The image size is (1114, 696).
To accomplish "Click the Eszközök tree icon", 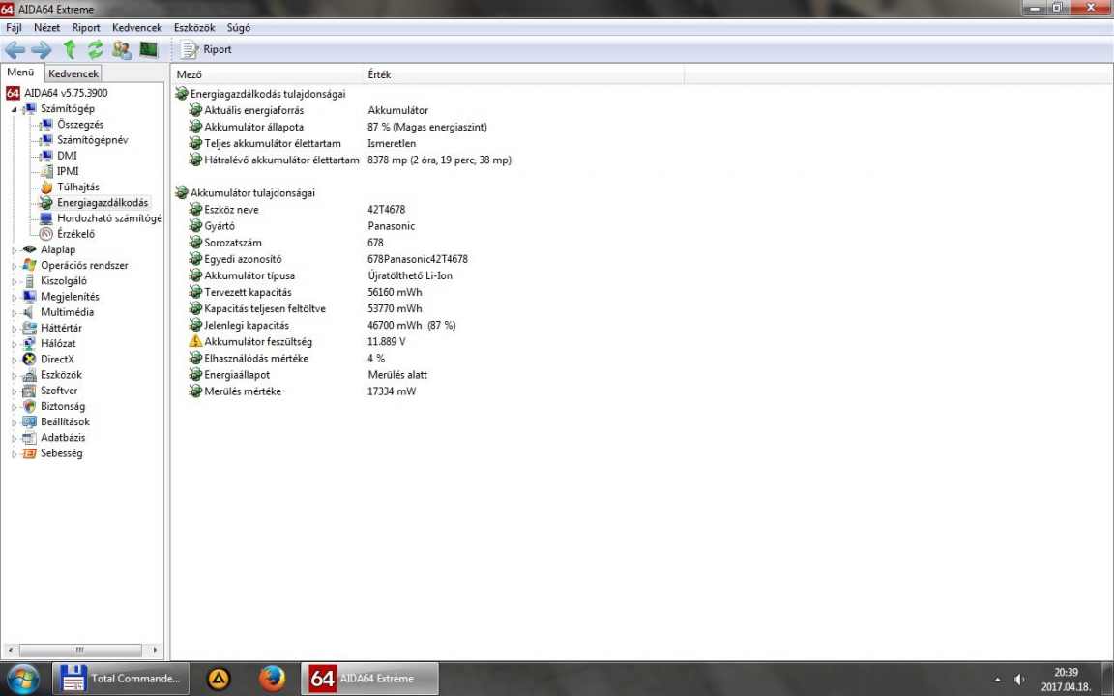I will pos(29,375).
